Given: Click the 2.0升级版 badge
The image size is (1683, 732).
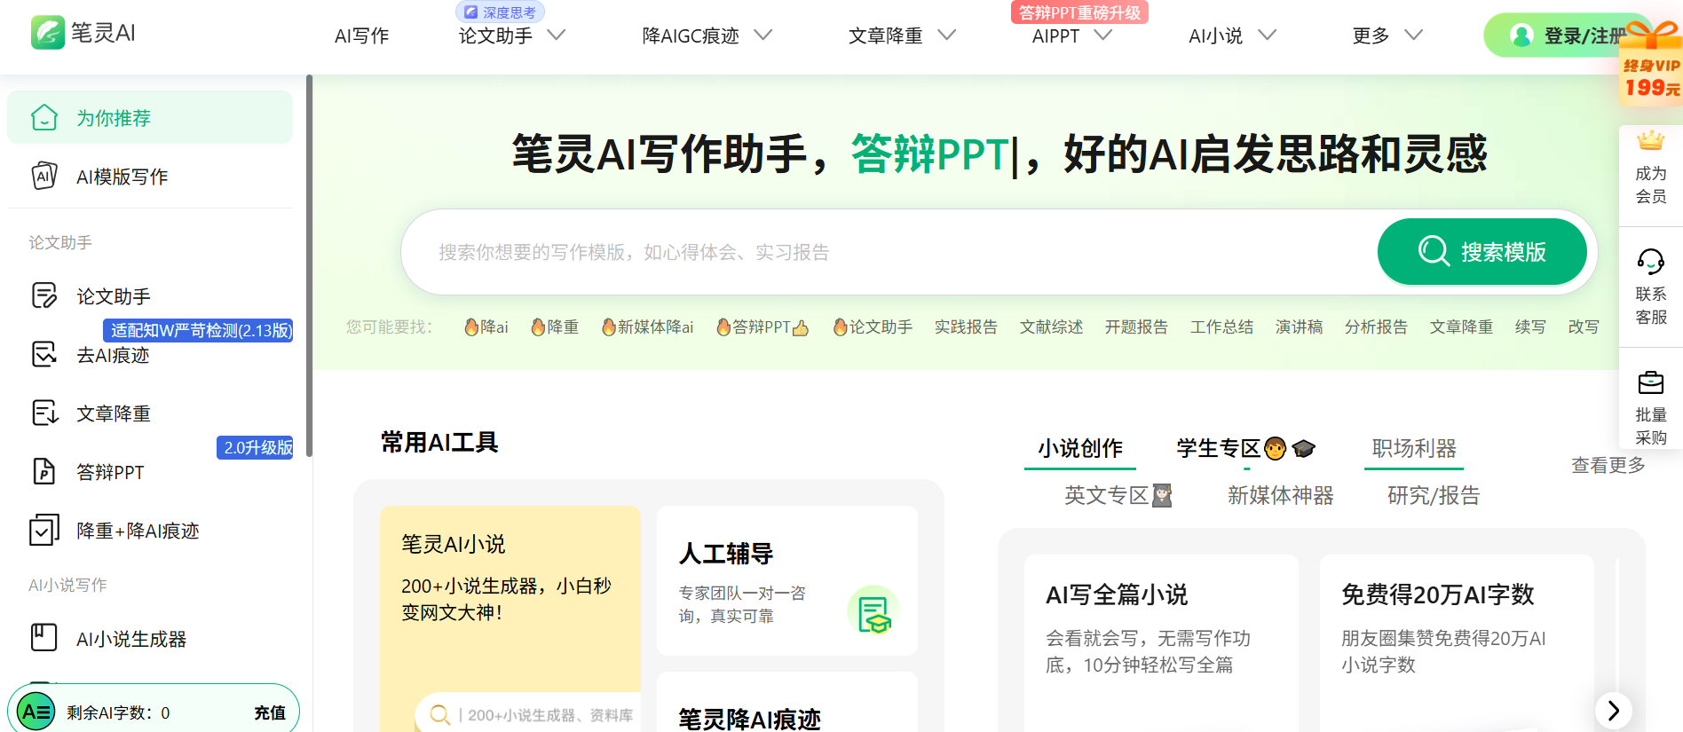Looking at the screenshot, I should click(255, 447).
